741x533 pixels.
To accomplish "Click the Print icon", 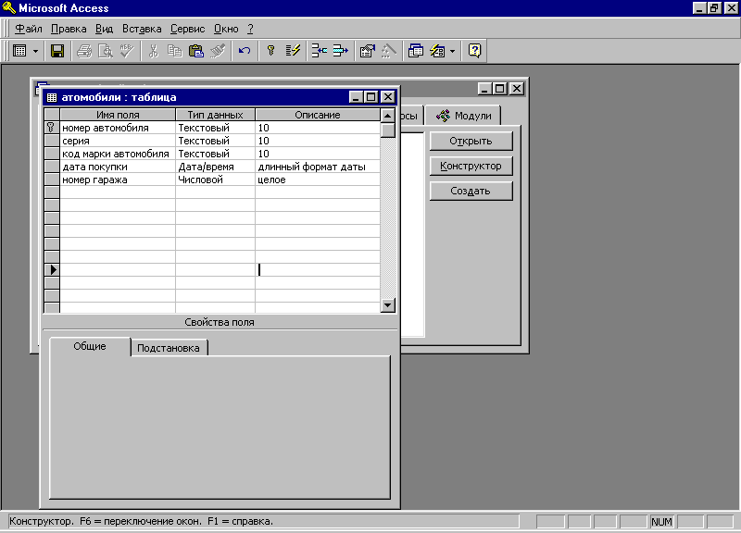I will click(x=84, y=51).
